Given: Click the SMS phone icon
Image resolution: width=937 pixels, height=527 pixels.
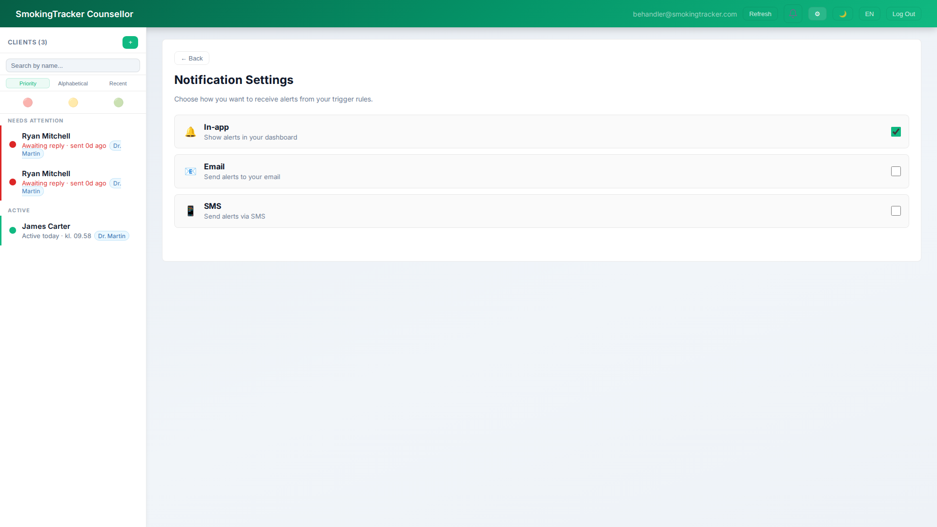Looking at the screenshot, I should pos(190,211).
